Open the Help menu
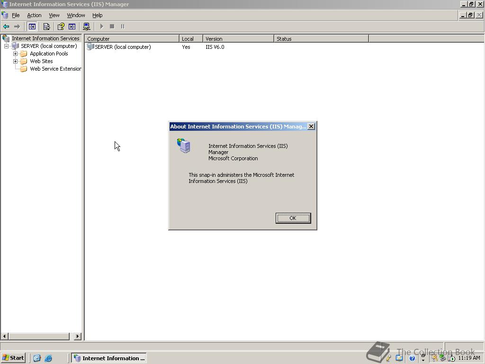Viewport: 485px width, 364px height. pos(98,15)
